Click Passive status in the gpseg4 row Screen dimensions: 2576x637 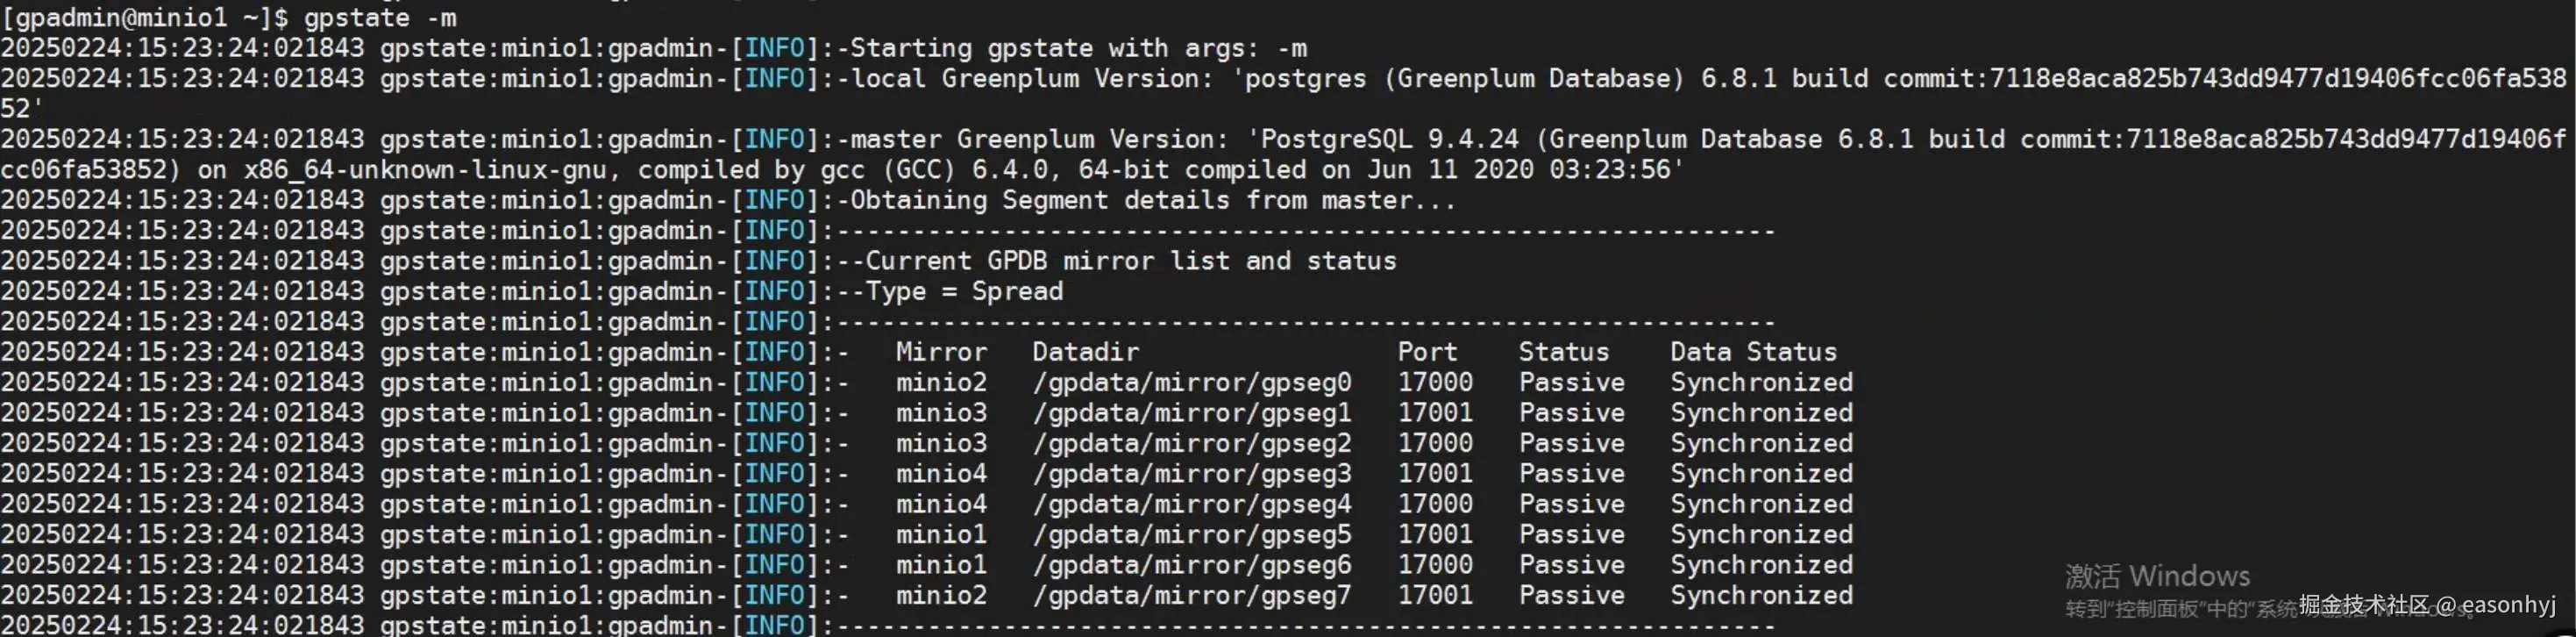pos(1571,504)
